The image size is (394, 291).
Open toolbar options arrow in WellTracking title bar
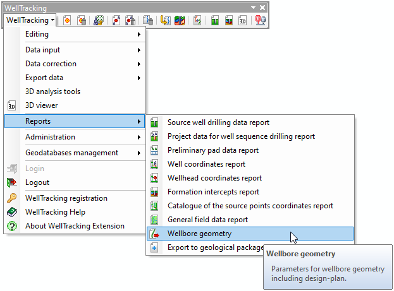254,8
